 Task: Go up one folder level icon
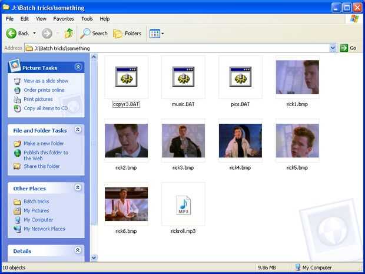69,34
